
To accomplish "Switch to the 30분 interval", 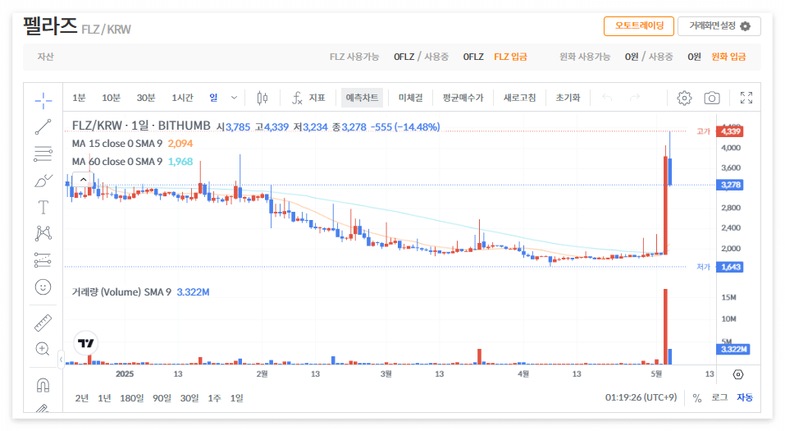I will (x=146, y=98).
